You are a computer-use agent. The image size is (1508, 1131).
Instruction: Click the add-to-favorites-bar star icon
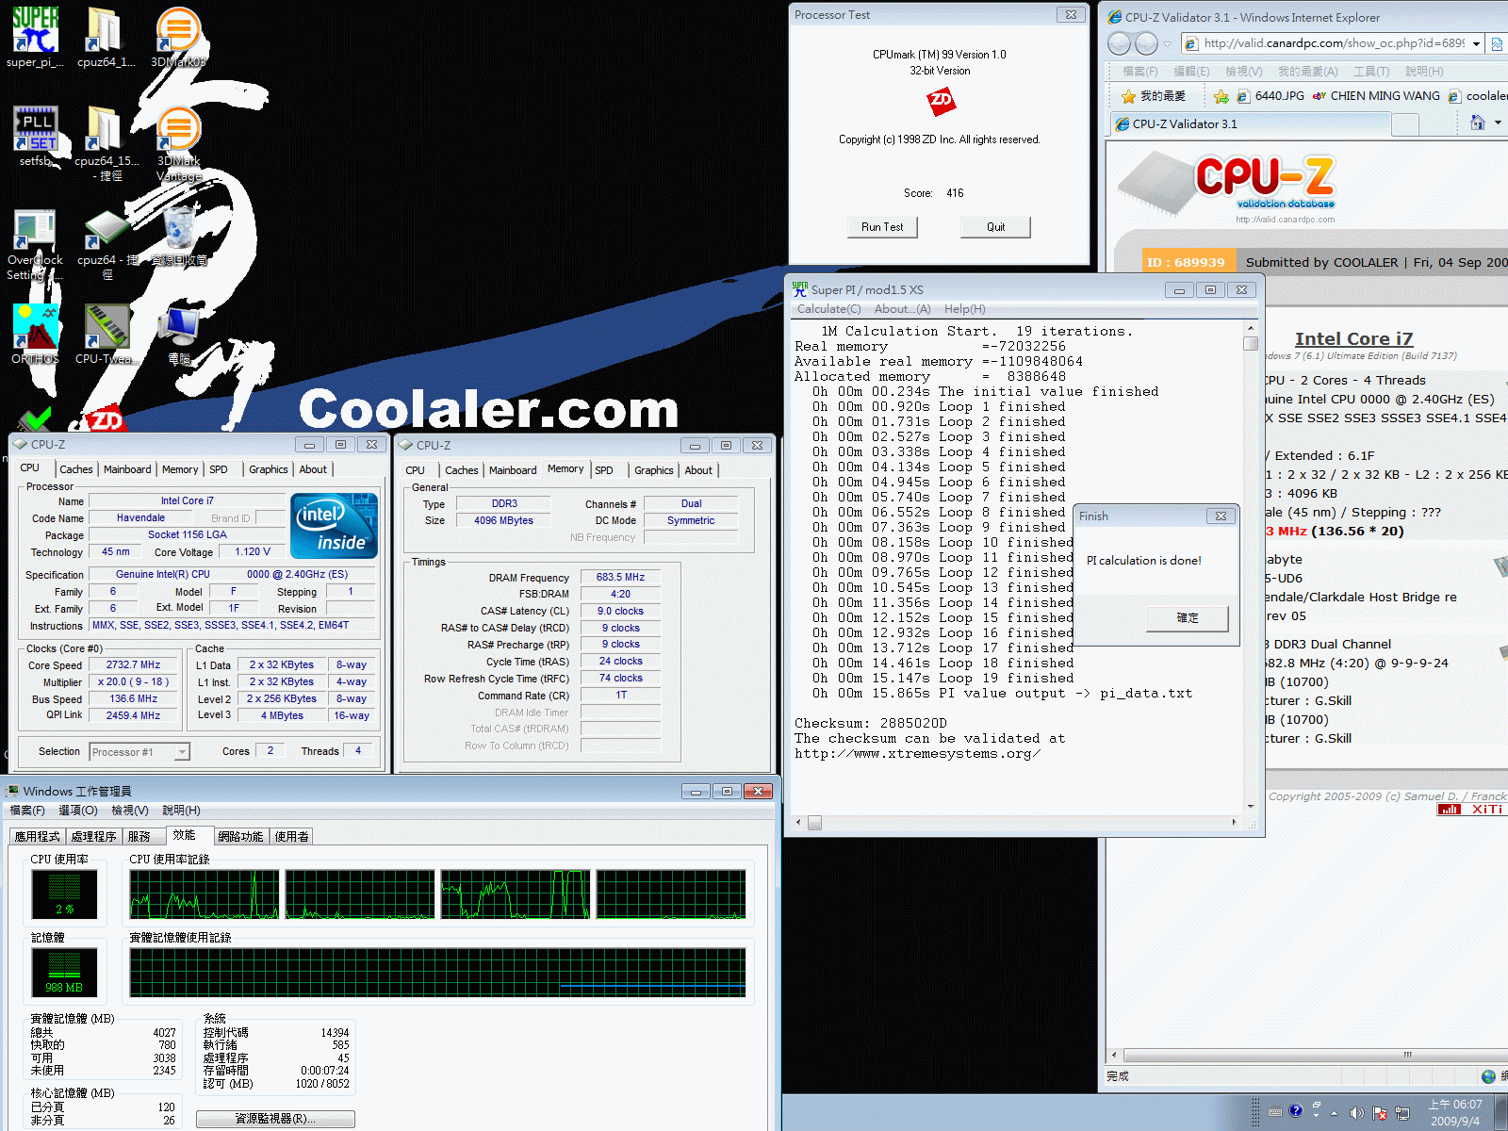[x=1221, y=96]
